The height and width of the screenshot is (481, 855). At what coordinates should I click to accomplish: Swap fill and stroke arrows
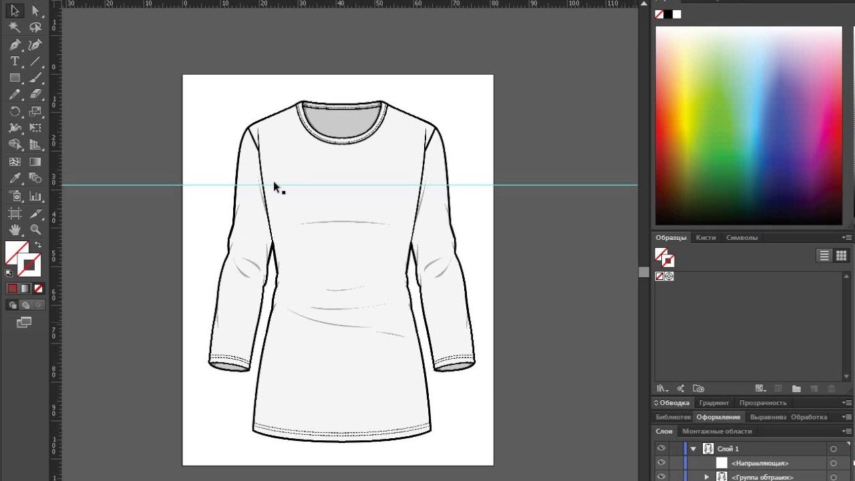pos(37,245)
